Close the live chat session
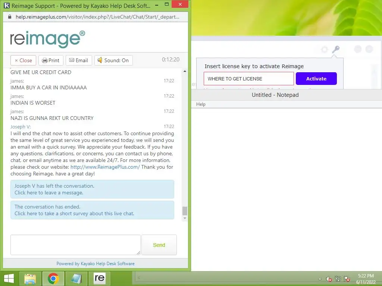The image size is (382, 286). [x=23, y=60]
